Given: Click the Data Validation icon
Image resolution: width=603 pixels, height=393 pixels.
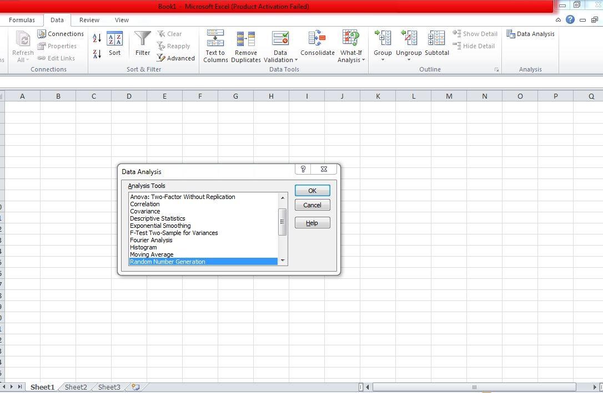Looking at the screenshot, I should (280, 38).
